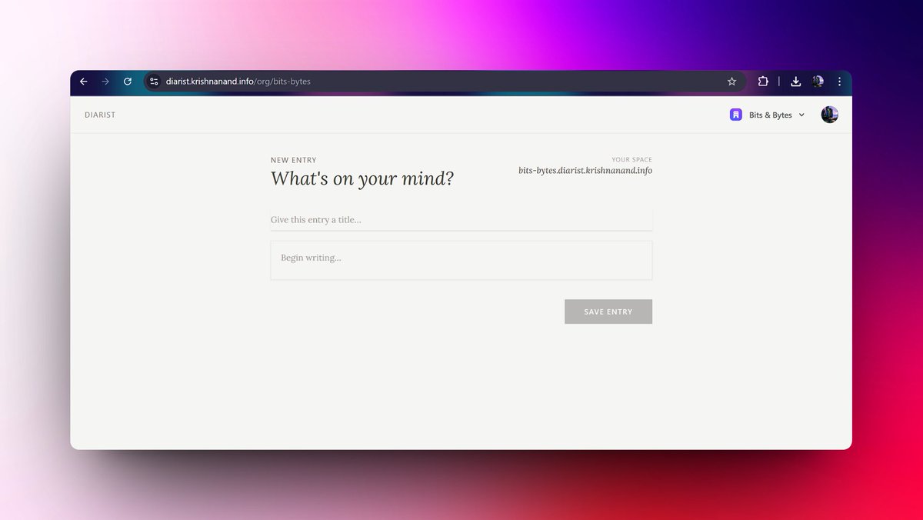Screen dimensions: 923x520
Task: Open the bits-bytes.diarist.krishnanand.info space link
Action: pyautogui.click(x=585, y=171)
